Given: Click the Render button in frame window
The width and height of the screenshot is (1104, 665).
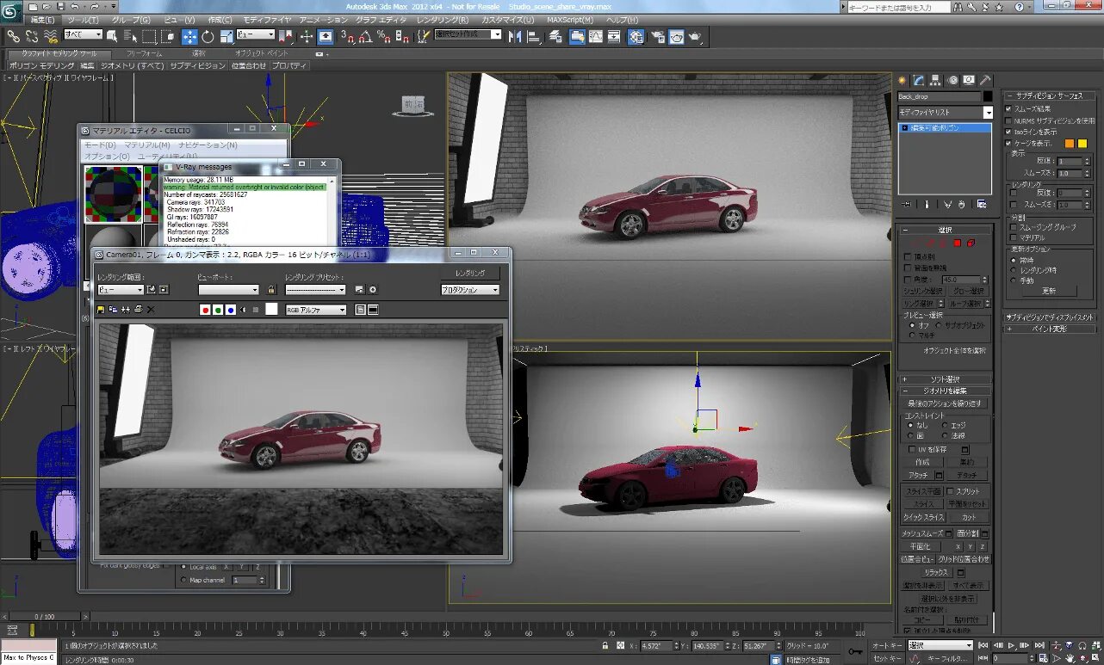Looking at the screenshot, I should 470,273.
